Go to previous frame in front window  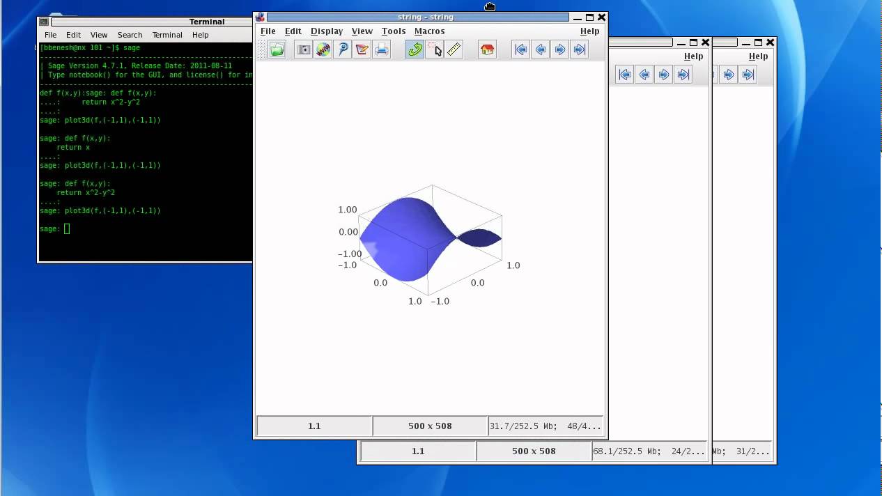540,49
